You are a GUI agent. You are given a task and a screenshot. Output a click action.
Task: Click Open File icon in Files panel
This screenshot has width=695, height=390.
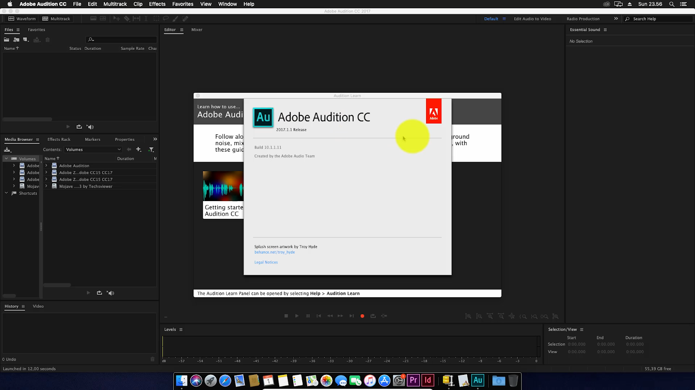(7, 39)
